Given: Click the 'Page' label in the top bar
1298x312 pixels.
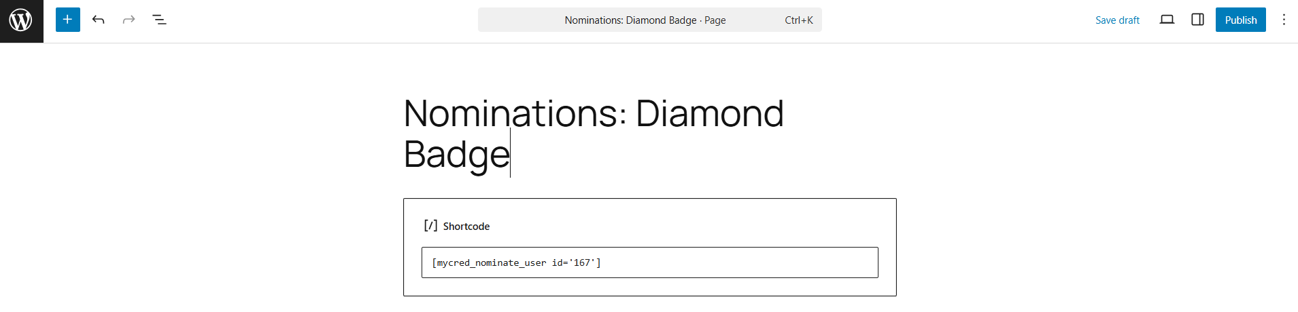Looking at the screenshot, I should 715,20.
